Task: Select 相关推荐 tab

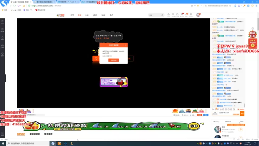Action: pos(48,134)
